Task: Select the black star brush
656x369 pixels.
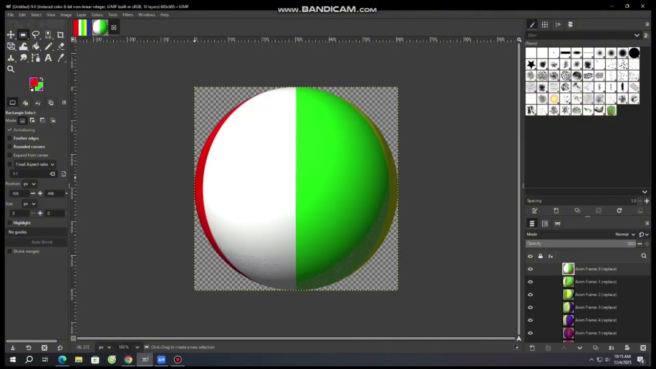Action: tap(531, 65)
